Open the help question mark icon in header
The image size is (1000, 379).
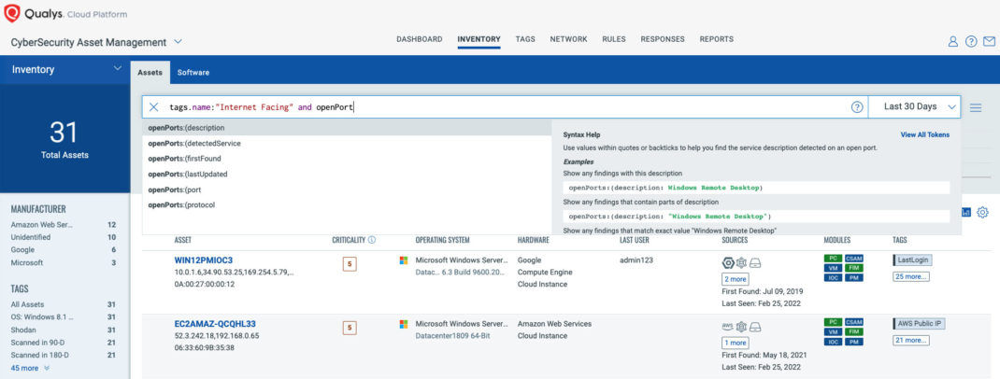point(971,41)
